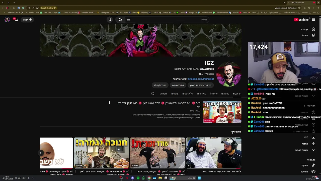Switch to the Posts tab (פוסטים)
321x181 pixels.
(x=175, y=94)
